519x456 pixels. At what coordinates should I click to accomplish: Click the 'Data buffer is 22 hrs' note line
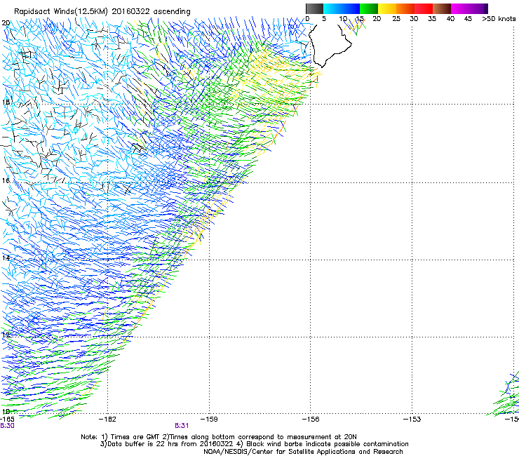(x=254, y=444)
